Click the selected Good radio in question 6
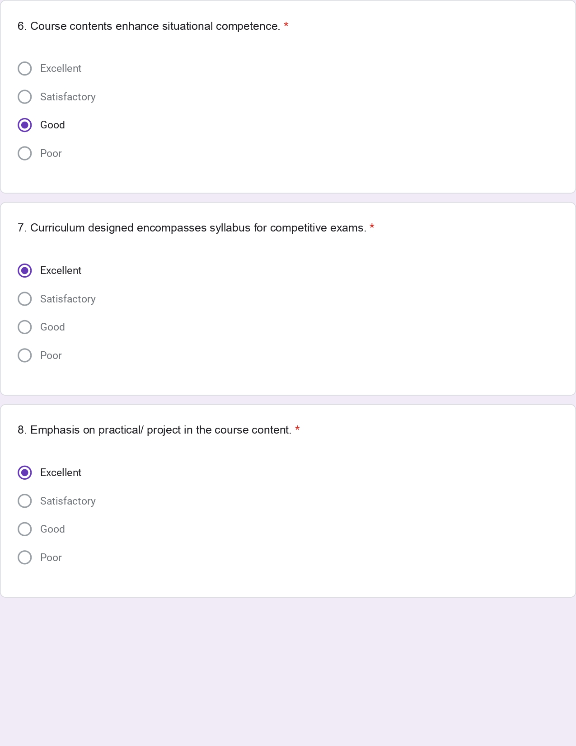 [x=25, y=125]
